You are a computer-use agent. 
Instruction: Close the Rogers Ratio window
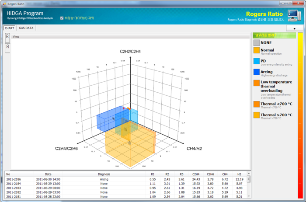[x=299, y=3]
